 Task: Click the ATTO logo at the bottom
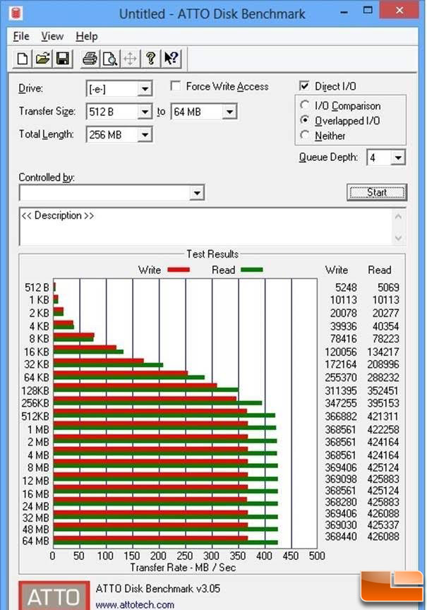pos(54,595)
